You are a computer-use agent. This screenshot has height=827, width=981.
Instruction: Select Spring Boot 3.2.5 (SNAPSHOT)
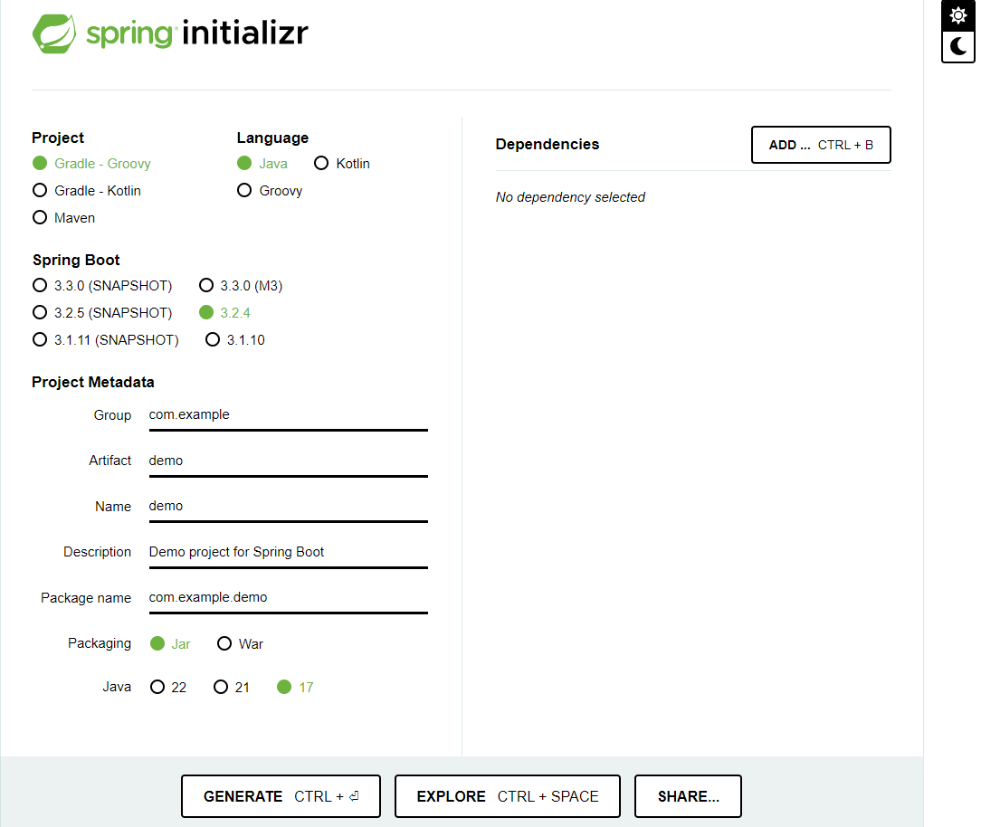click(x=102, y=313)
